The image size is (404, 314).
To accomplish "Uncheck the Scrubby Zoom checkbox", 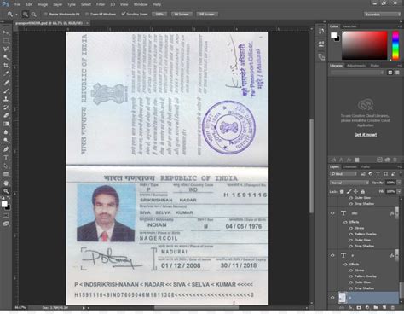I will pyautogui.click(x=124, y=14).
